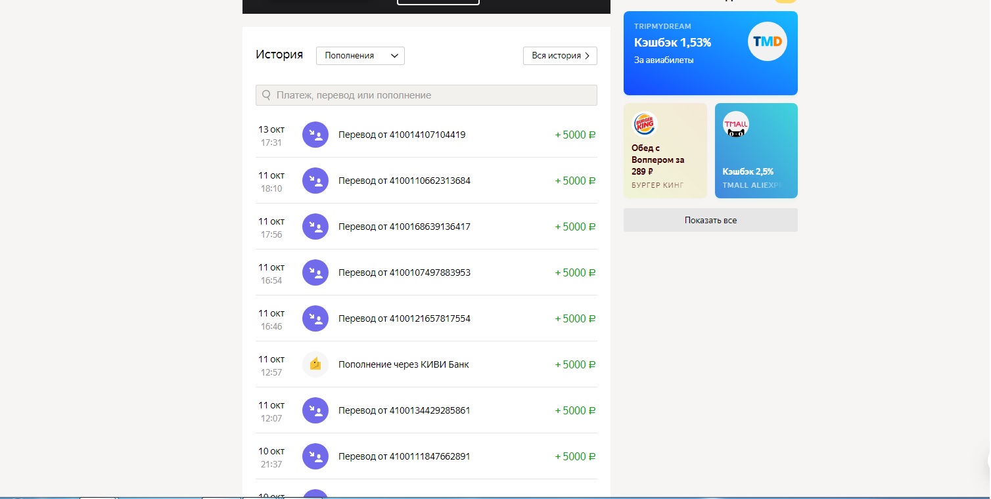The image size is (991, 499).
Task: Click the +5000 ₽ amount for КИВИ Банк top-up
Action: pyautogui.click(x=575, y=364)
